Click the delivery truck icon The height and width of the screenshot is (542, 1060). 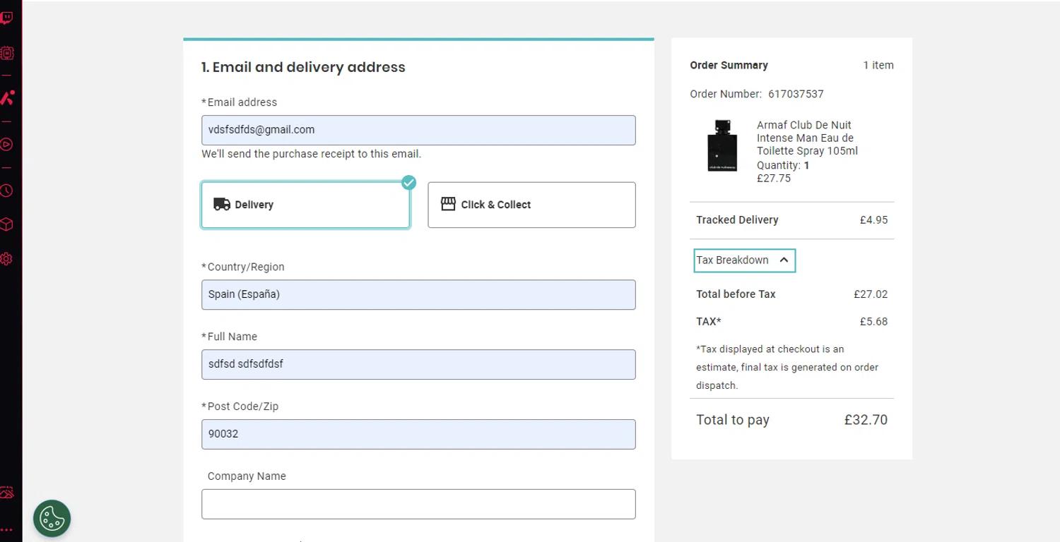point(222,204)
